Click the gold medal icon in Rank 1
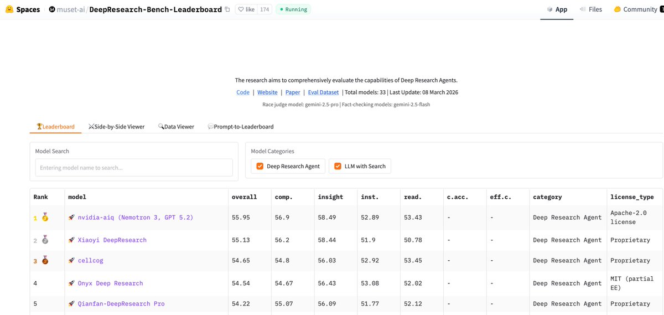The image size is (664, 315). [44, 218]
